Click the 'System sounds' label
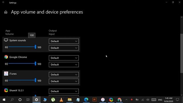Screen dimensions: 183x103 pos(18,40)
